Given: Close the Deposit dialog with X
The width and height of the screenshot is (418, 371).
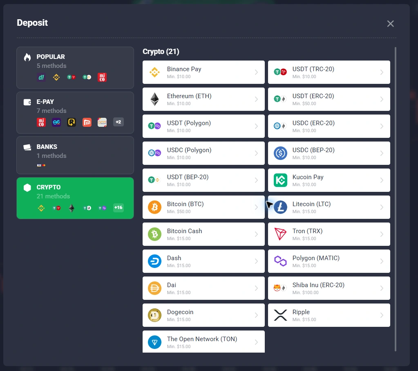Looking at the screenshot, I should 391,24.
